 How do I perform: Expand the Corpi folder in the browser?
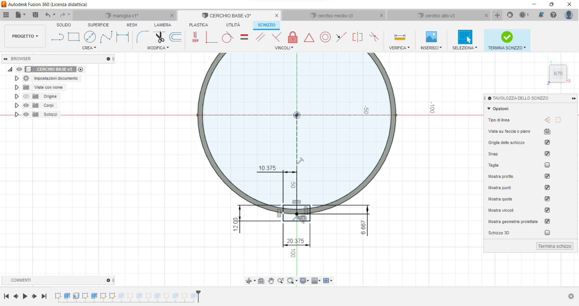[17, 105]
